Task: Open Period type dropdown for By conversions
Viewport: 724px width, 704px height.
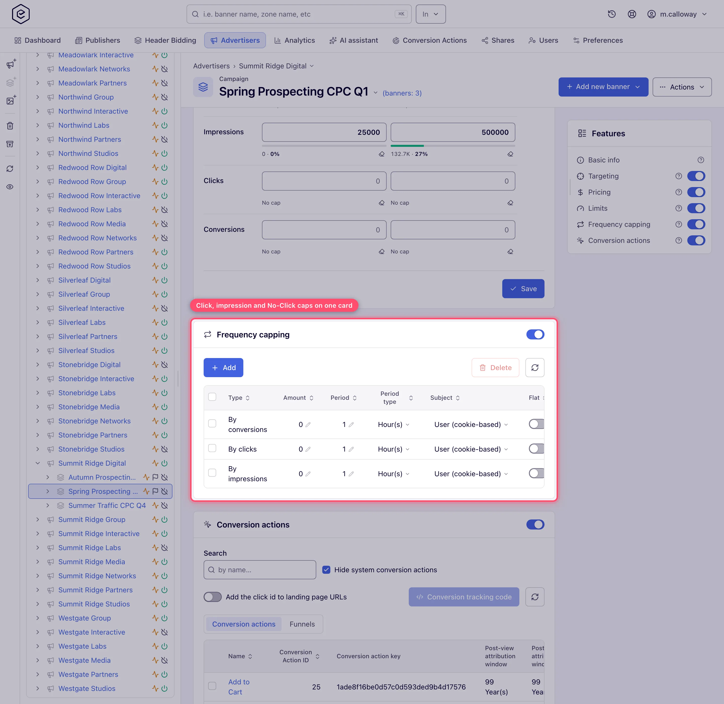Action: coord(393,424)
